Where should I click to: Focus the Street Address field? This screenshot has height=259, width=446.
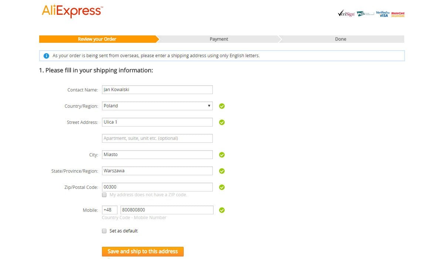tap(157, 122)
